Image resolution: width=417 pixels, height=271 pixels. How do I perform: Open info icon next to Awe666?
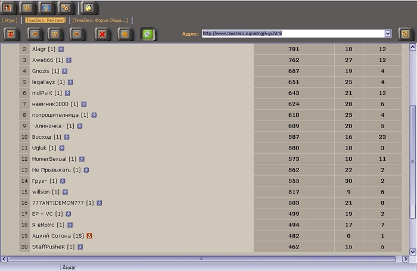pyautogui.click(x=69, y=60)
